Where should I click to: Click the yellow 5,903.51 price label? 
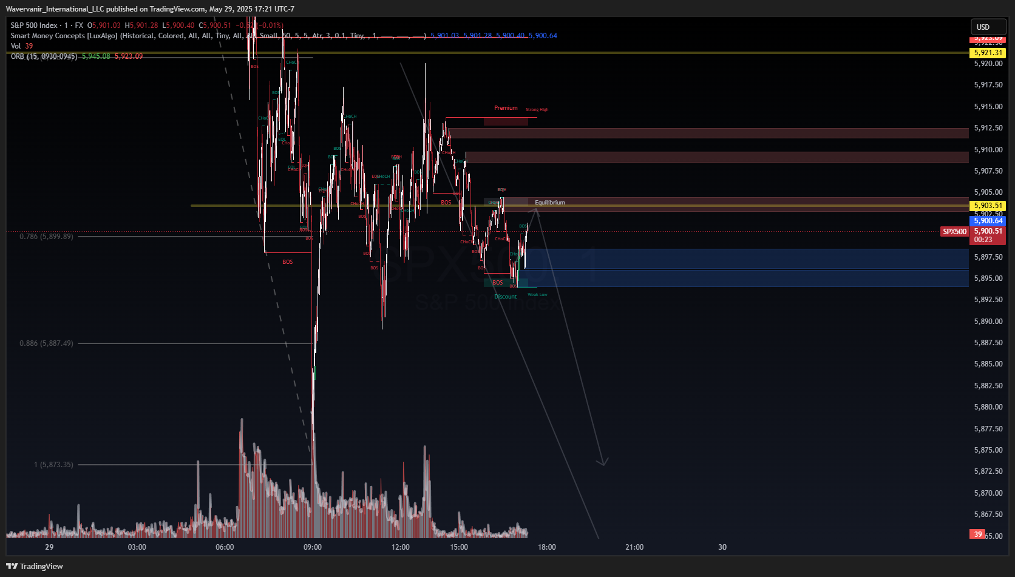[x=988, y=206]
